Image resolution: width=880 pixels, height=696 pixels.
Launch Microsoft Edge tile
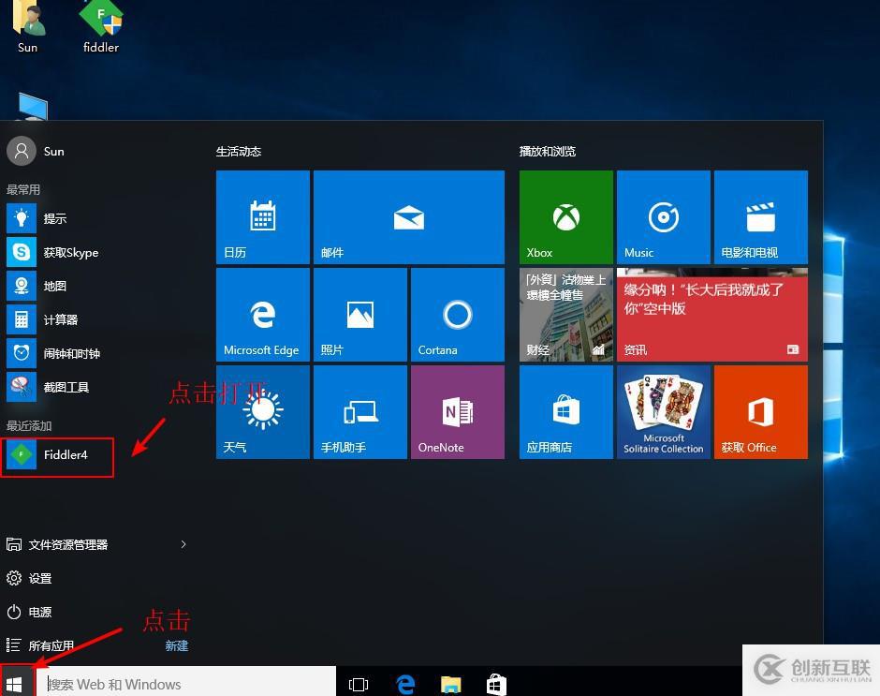click(262, 315)
